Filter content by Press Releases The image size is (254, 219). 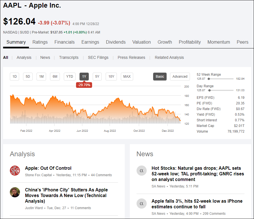[131, 57]
